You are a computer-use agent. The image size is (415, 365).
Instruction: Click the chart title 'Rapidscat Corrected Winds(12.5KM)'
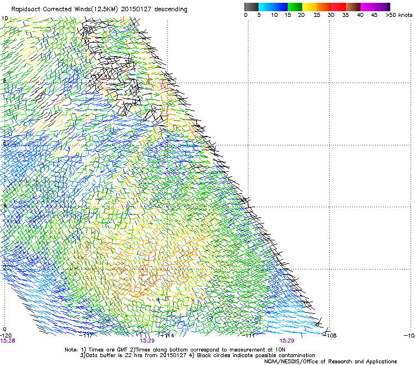[x=64, y=10]
